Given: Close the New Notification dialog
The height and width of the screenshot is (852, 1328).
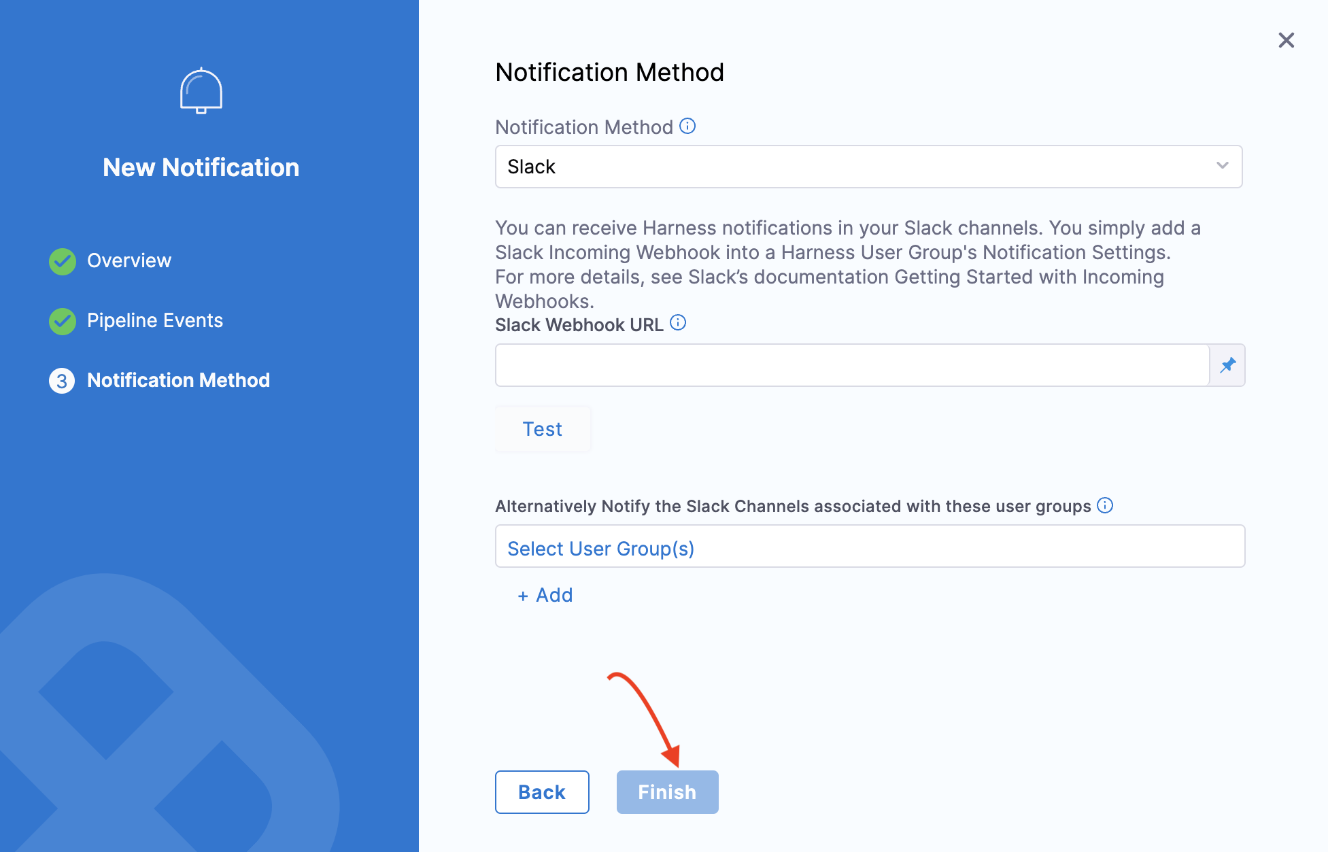Looking at the screenshot, I should coord(1286,40).
